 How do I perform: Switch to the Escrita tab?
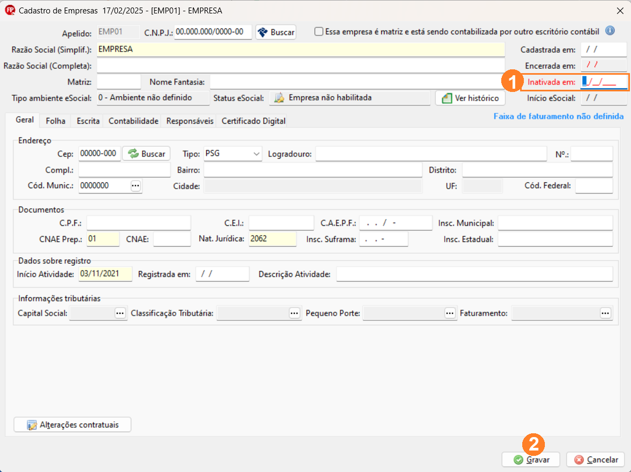(x=88, y=121)
